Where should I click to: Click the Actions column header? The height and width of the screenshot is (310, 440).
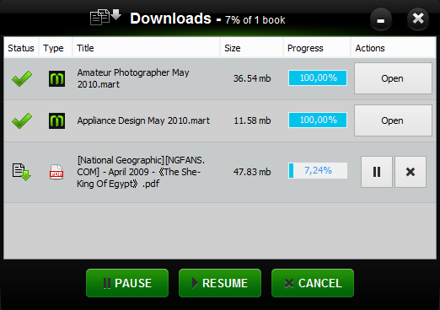[393, 48]
